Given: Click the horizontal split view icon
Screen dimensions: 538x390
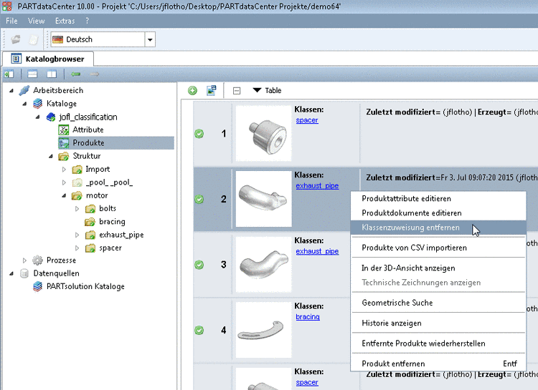Looking at the screenshot, I should pyautogui.click(x=32, y=74).
